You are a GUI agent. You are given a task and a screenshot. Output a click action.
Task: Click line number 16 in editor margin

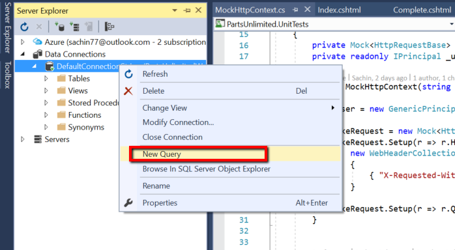click(244, 46)
